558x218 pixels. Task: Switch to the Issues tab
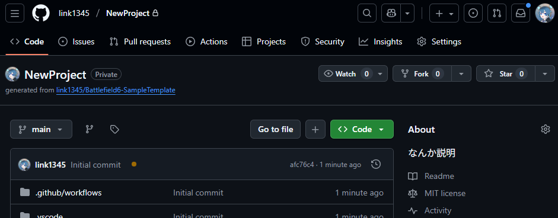pyautogui.click(x=76, y=41)
